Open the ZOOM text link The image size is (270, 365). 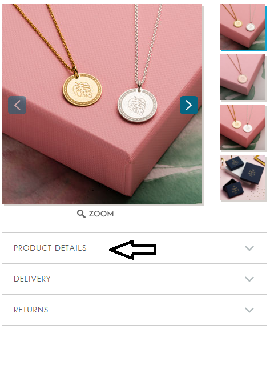[101, 214]
